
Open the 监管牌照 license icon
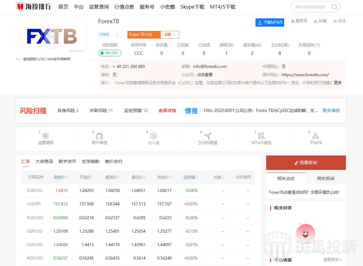(x=46, y=136)
